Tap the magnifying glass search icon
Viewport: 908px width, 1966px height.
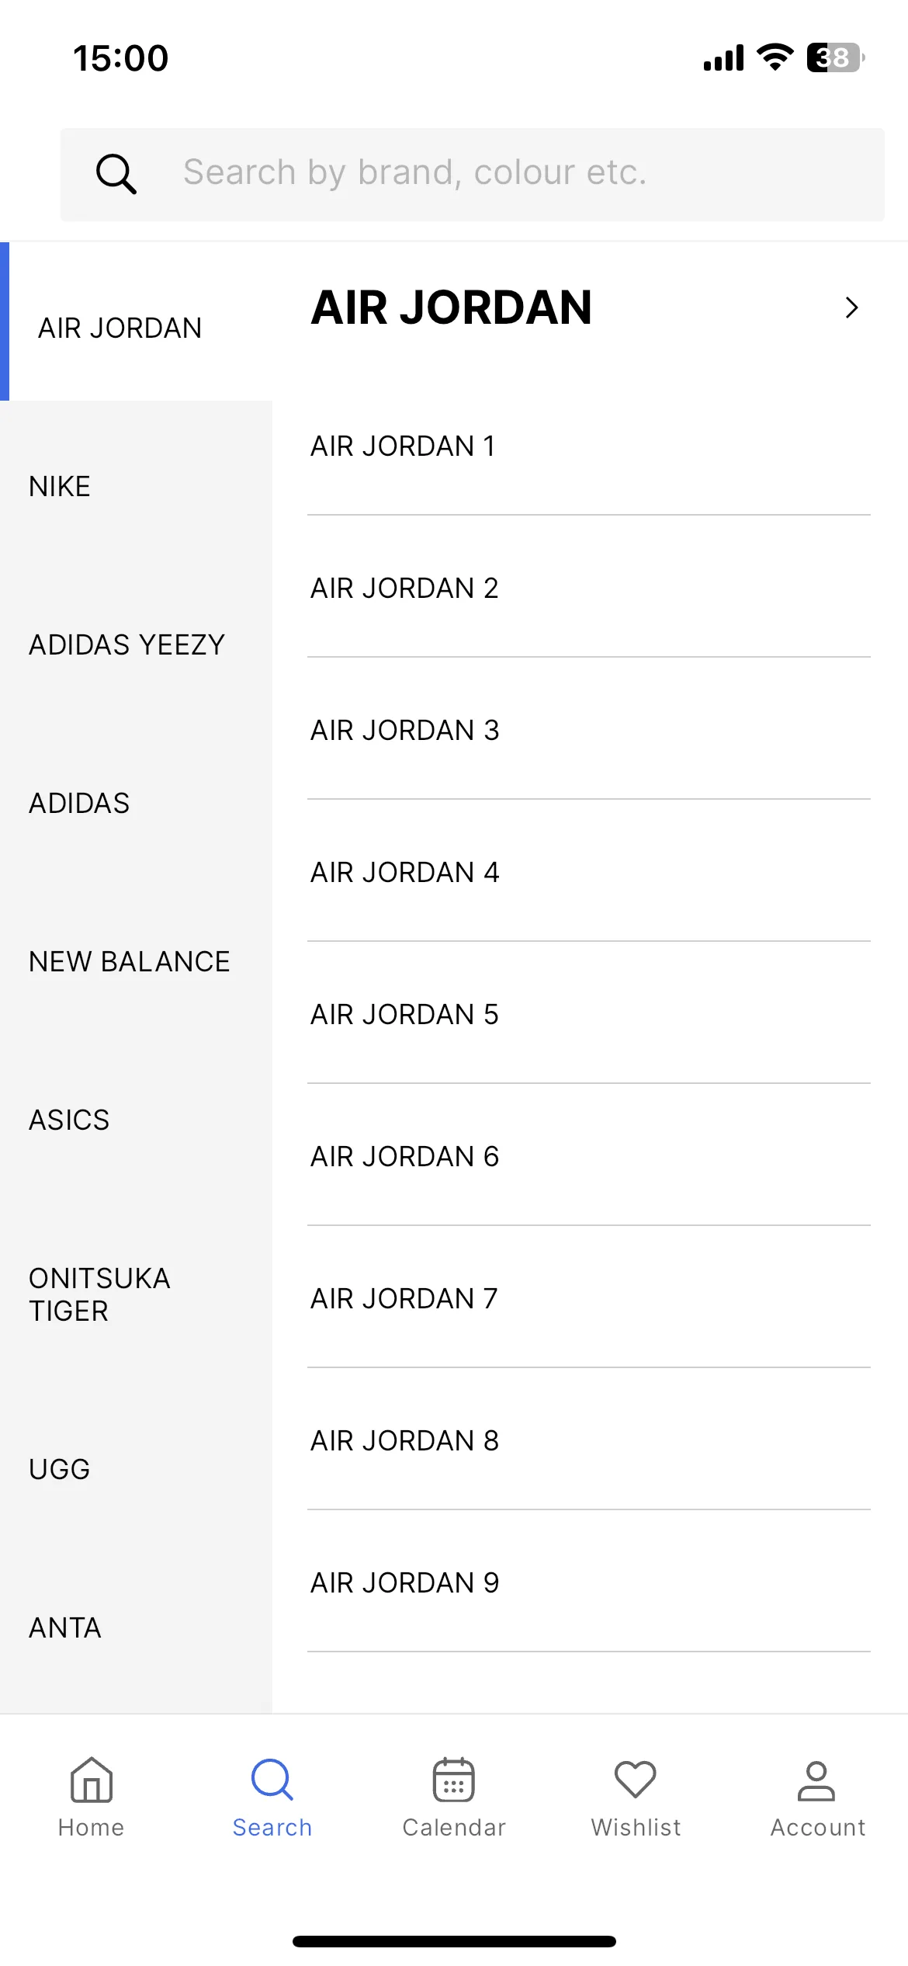116,174
